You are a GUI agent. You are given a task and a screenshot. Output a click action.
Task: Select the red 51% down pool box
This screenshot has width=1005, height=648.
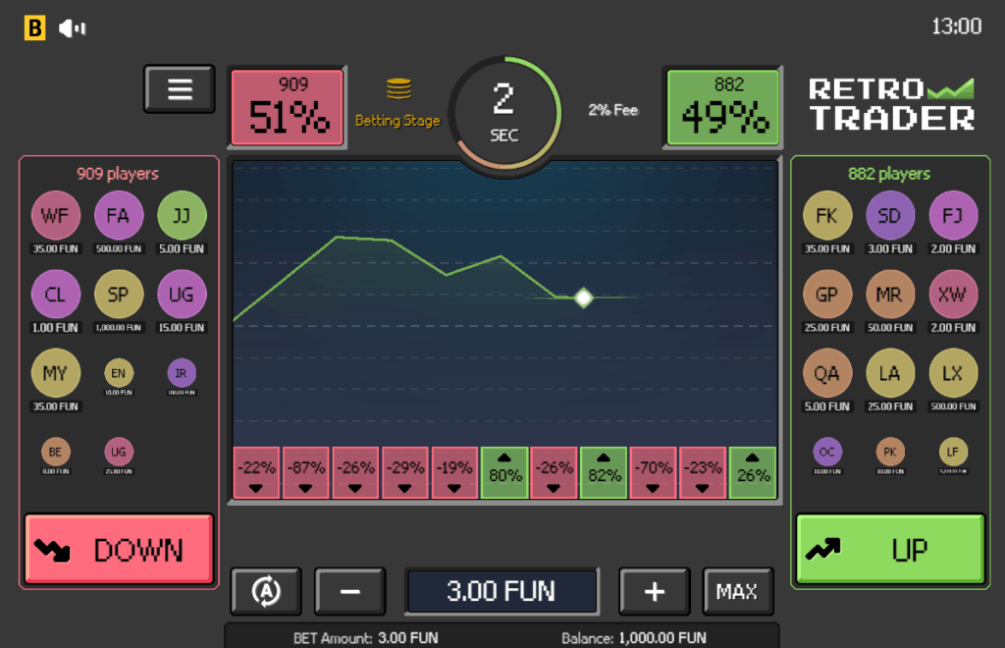[x=288, y=108]
